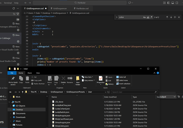Click Invert selection in the ribbon

coord(123,84)
